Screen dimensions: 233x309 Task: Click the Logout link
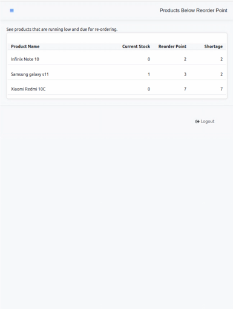[205, 121]
